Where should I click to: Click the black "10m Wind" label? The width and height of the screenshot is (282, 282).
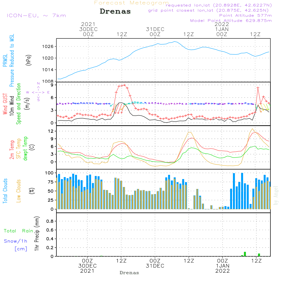tap(12, 105)
